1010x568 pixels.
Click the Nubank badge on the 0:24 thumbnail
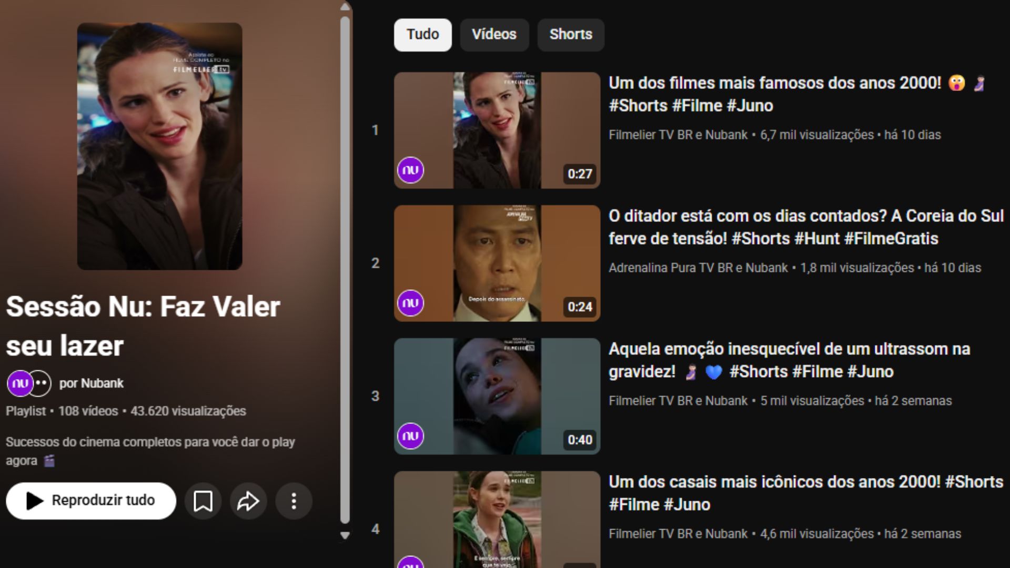[410, 303]
